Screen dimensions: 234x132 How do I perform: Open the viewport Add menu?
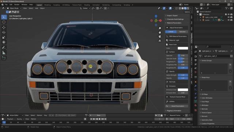37,8
